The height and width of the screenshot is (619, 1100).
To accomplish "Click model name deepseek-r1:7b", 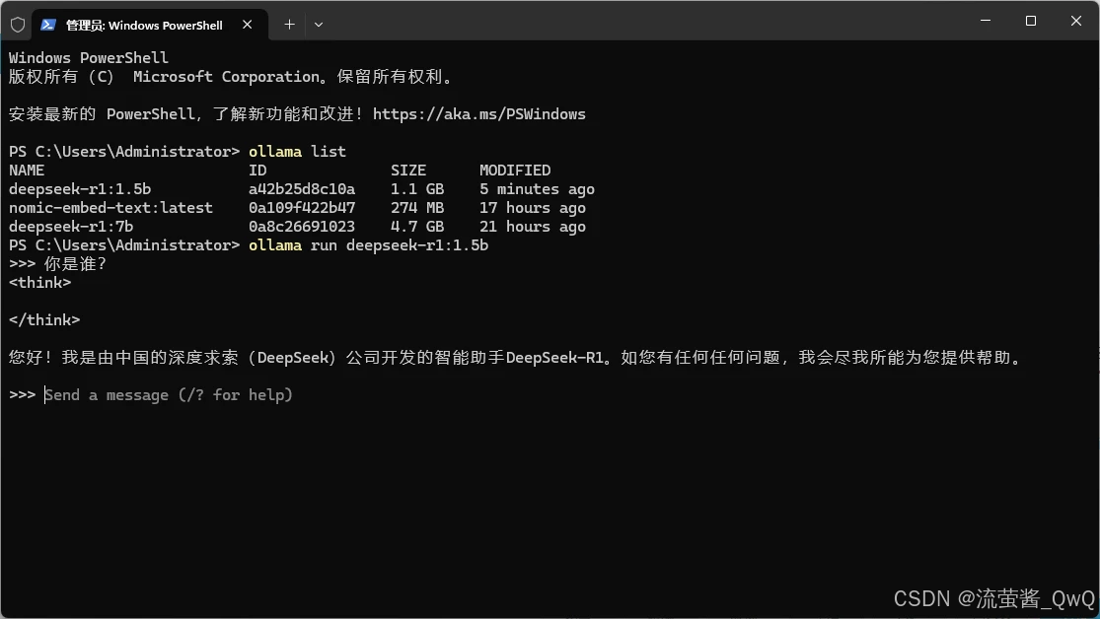I will click(x=71, y=227).
